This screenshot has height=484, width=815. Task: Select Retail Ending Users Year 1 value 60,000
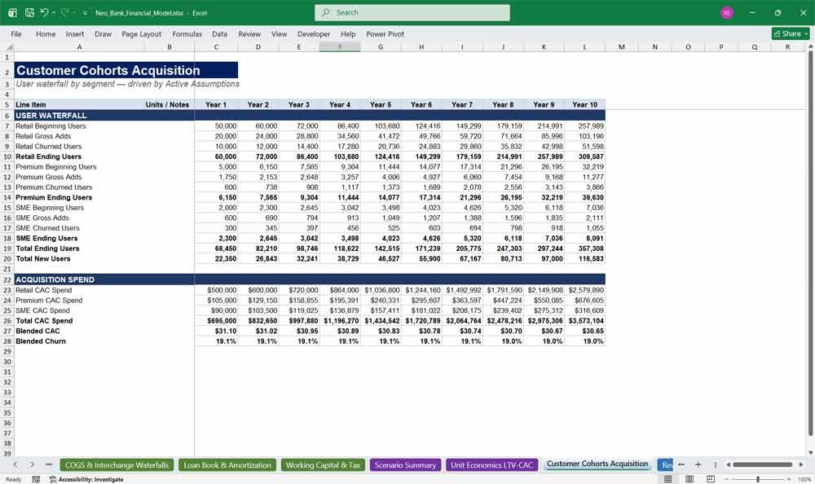coord(217,156)
